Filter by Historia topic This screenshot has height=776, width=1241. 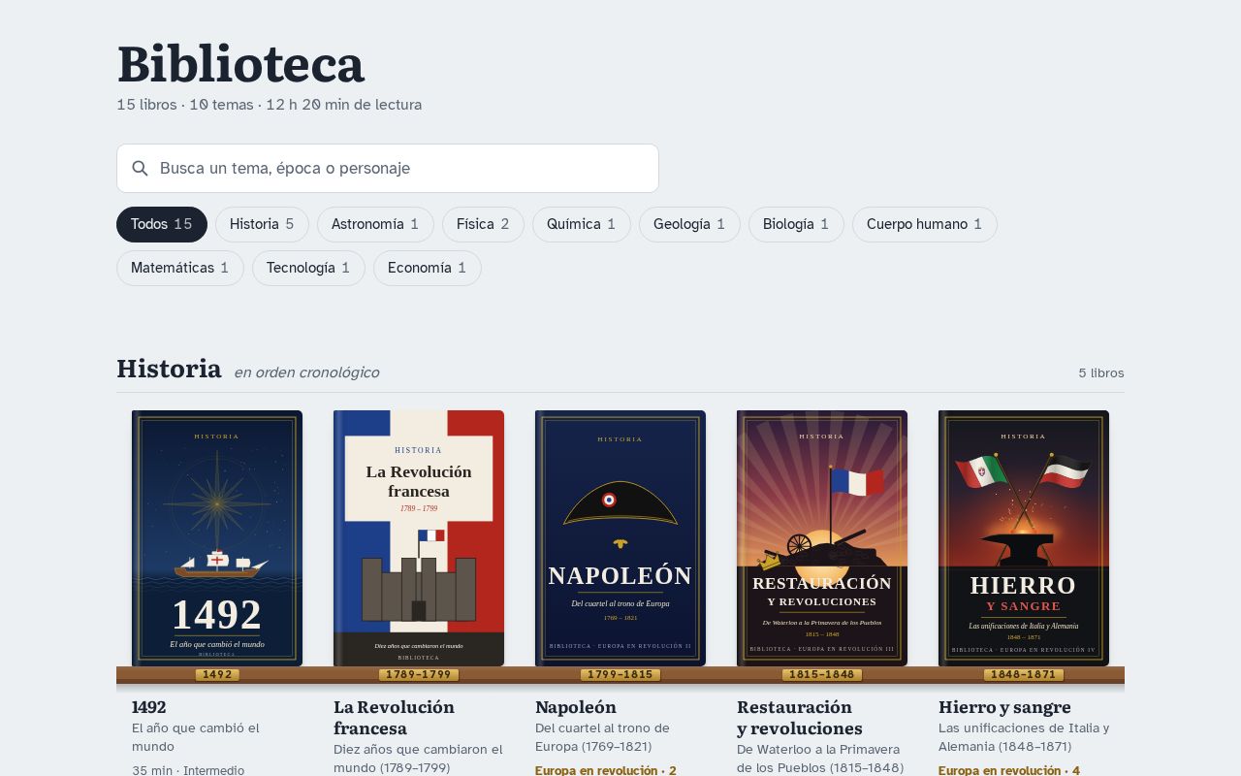click(262, 224)
